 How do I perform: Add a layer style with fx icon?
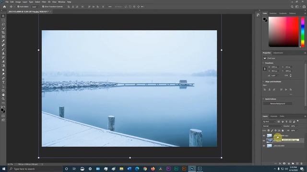coord(280,163)
